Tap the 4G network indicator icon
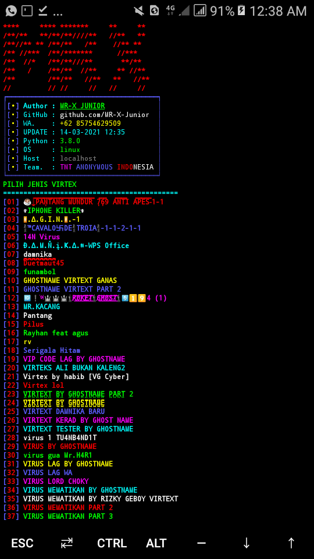 point(170,10)
